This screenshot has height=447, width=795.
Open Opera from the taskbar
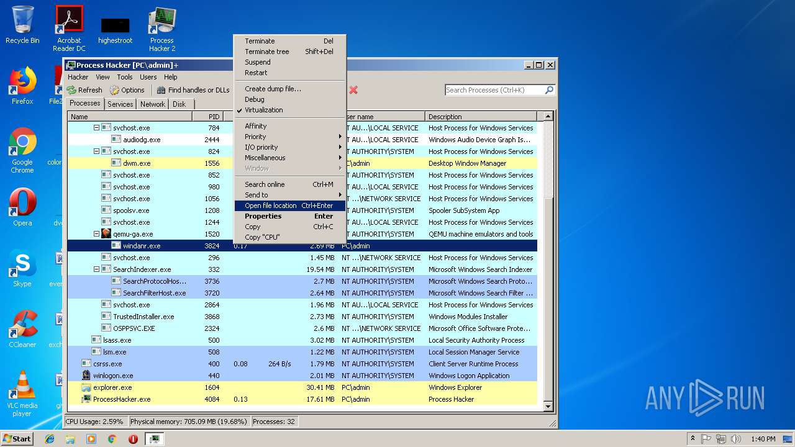tap(133, 439)
